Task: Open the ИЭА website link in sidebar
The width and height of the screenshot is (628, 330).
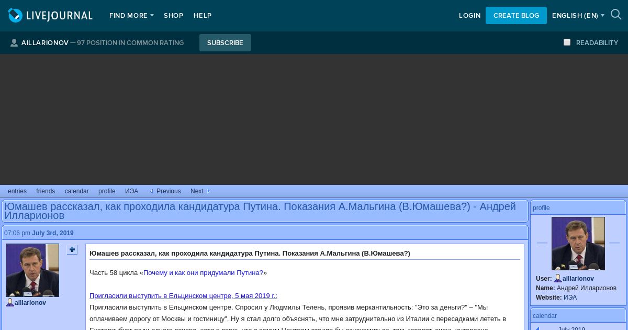Action: (x=570, y=298)
